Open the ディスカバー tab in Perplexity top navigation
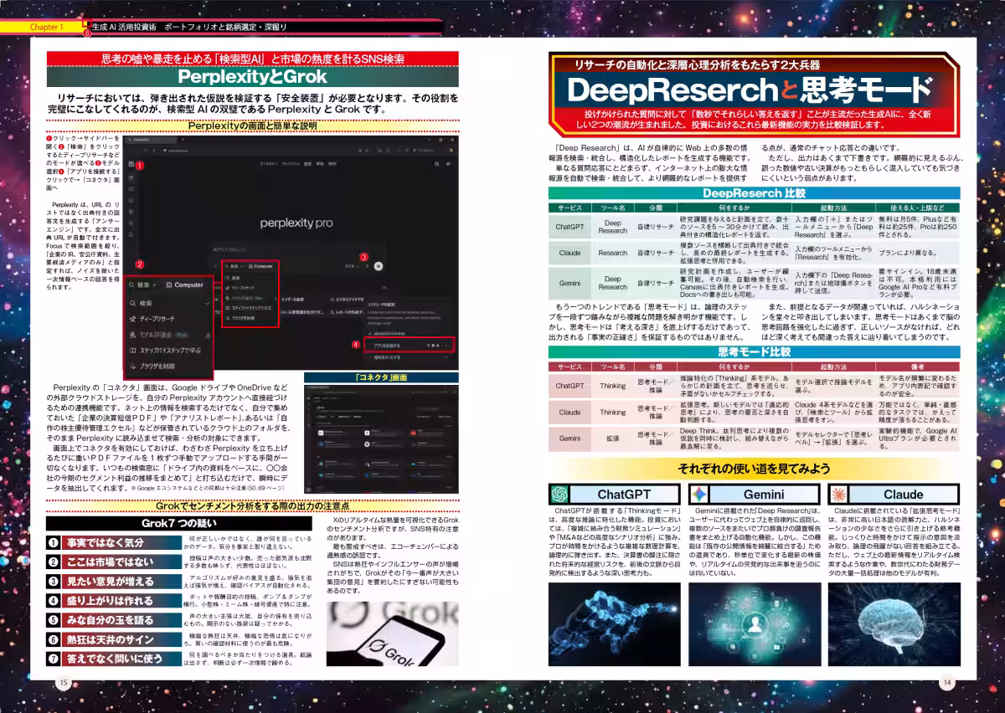 (x=269, y=164)
